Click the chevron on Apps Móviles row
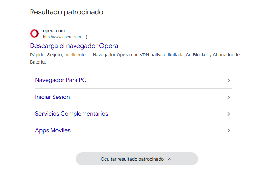The height and width of the screenshot is (174, 257). click(x=229, y=131)
